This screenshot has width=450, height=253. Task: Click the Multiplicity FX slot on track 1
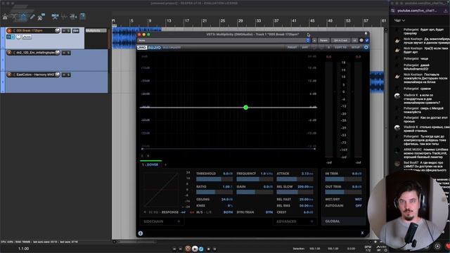click(x=96, y=31)
